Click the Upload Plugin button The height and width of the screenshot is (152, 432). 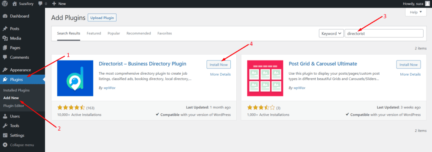click(102, 18)
